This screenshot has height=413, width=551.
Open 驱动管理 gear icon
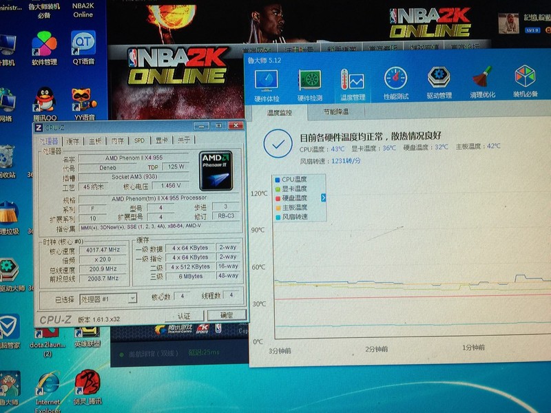439,83
